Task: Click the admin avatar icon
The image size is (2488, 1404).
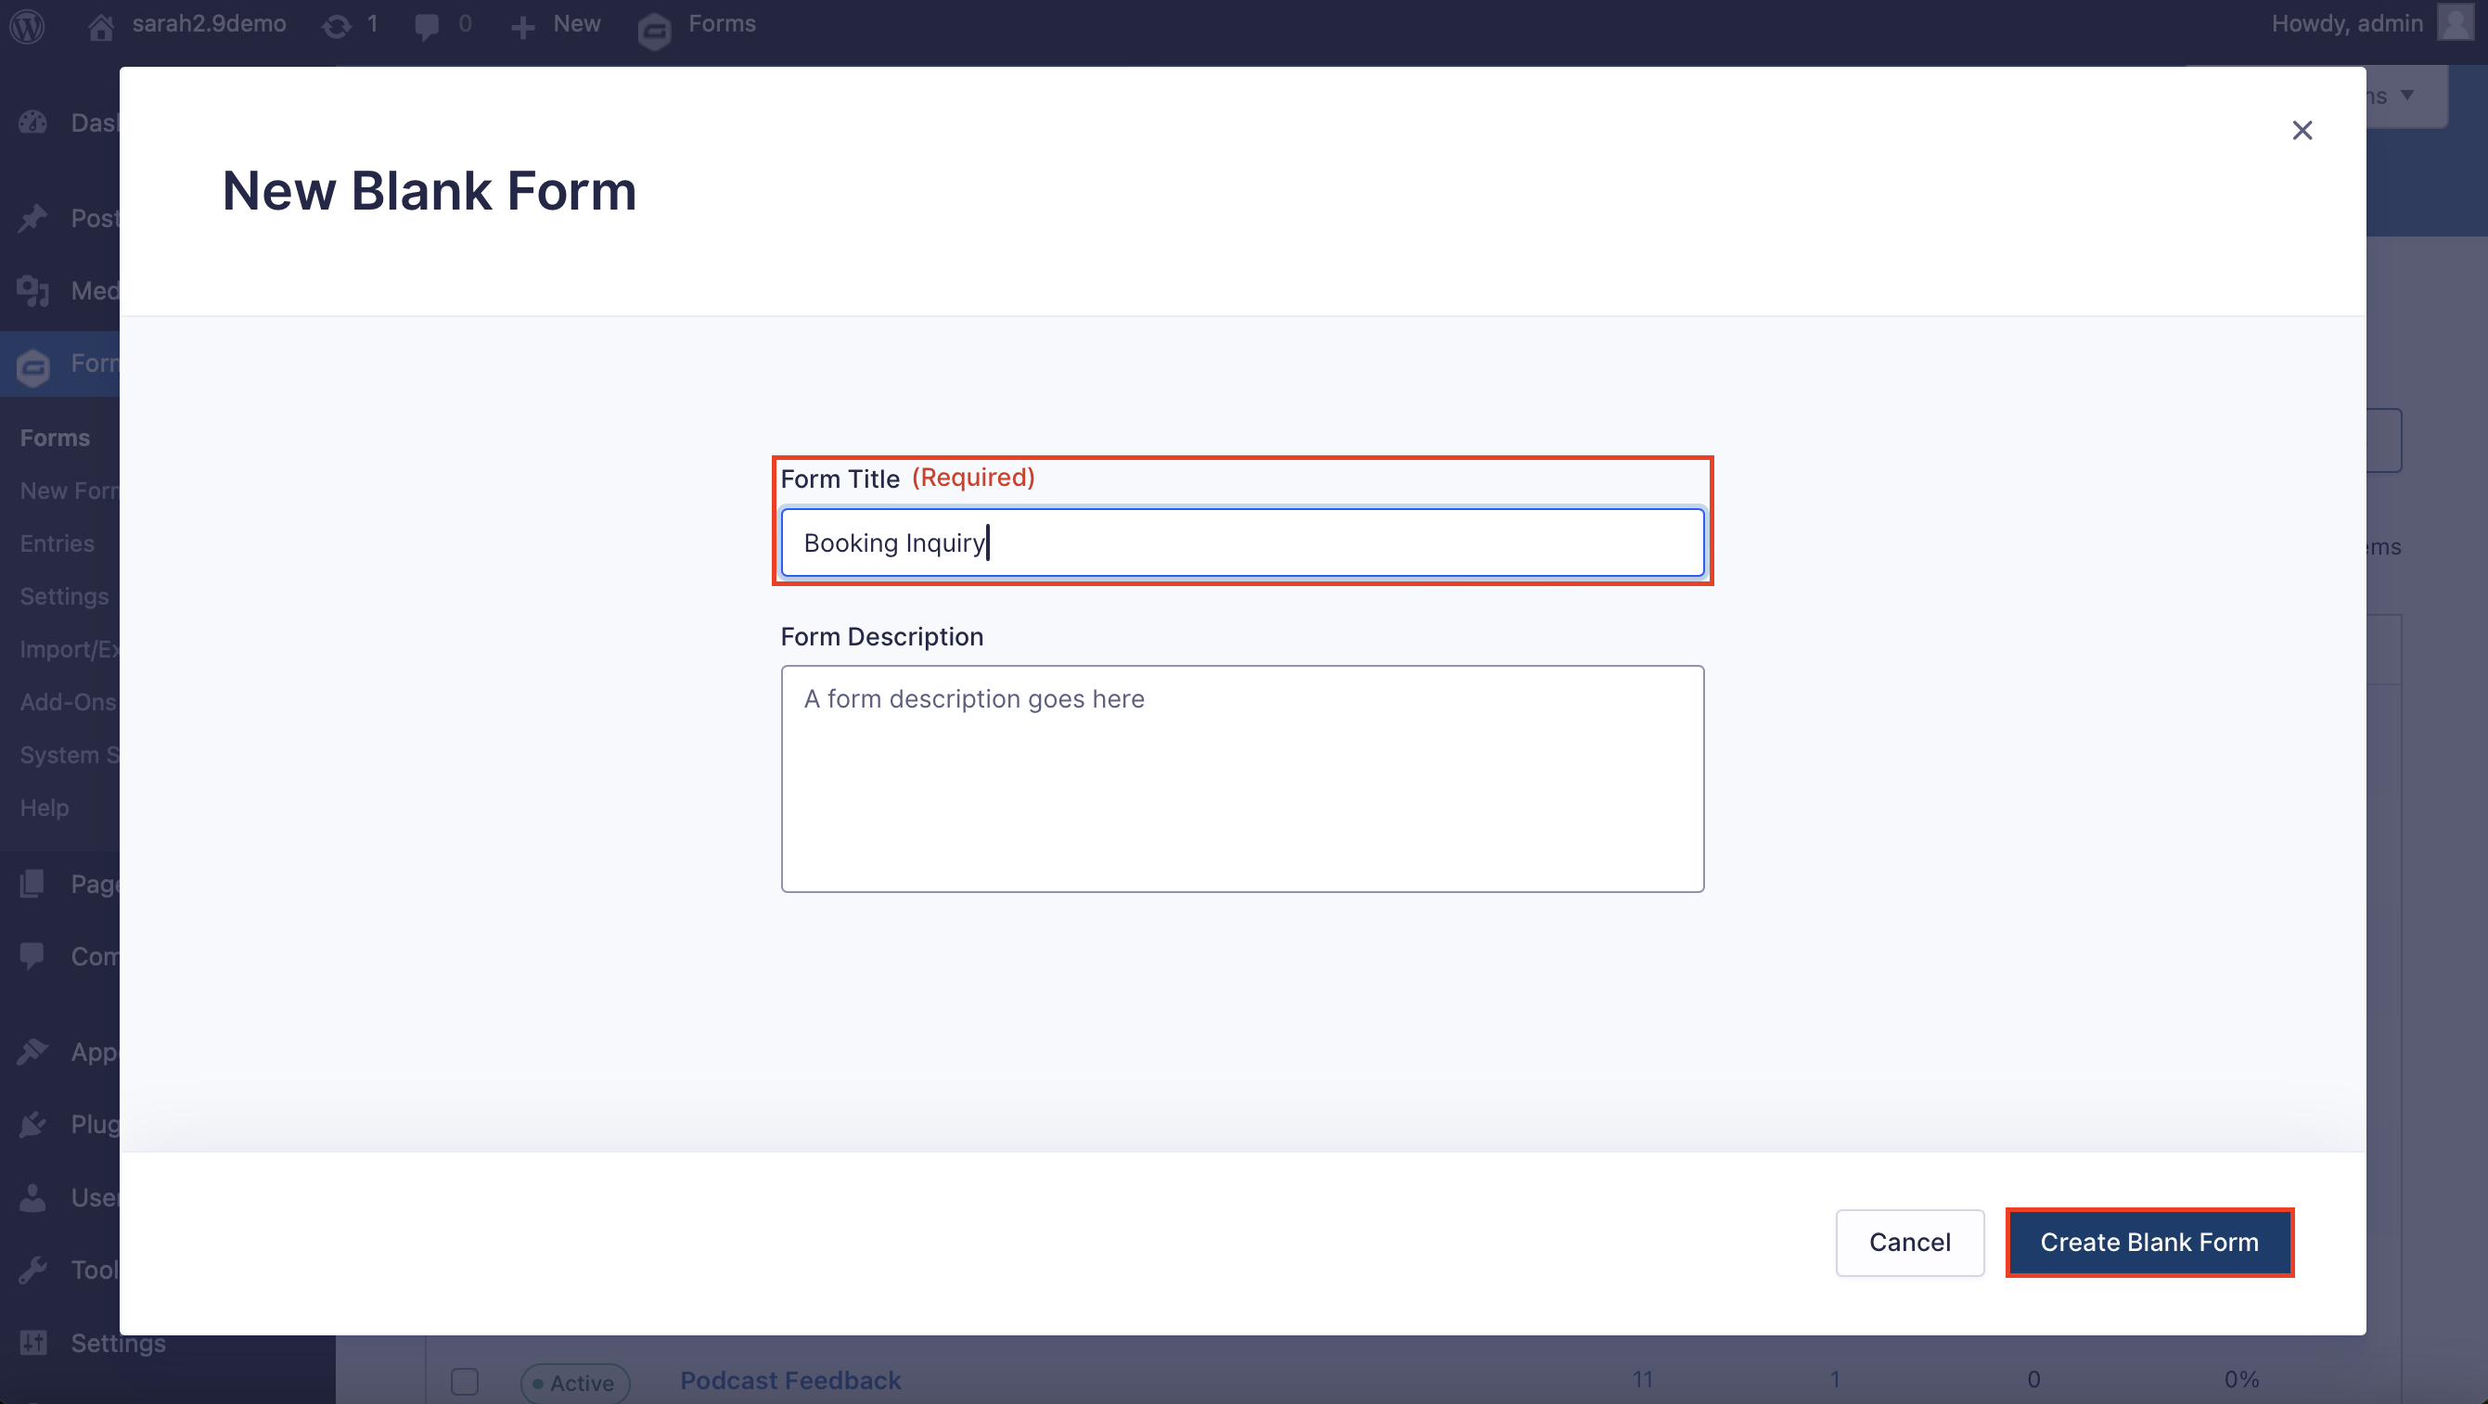Action: point(2456,23)
